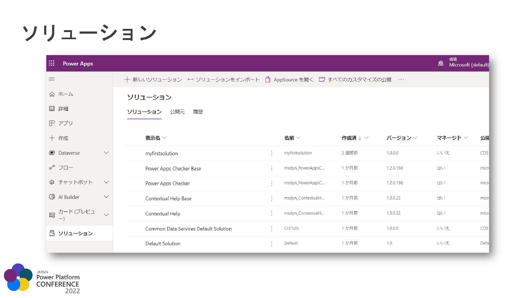529x298 pixels.
Task: Open more options for Power Apps Checker Base
Action: (271, 168)
